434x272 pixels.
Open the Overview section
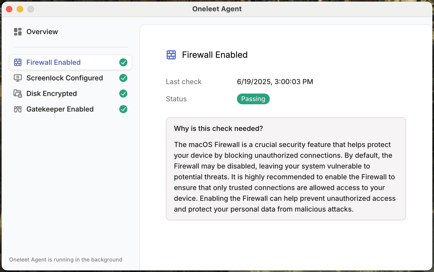42,32
